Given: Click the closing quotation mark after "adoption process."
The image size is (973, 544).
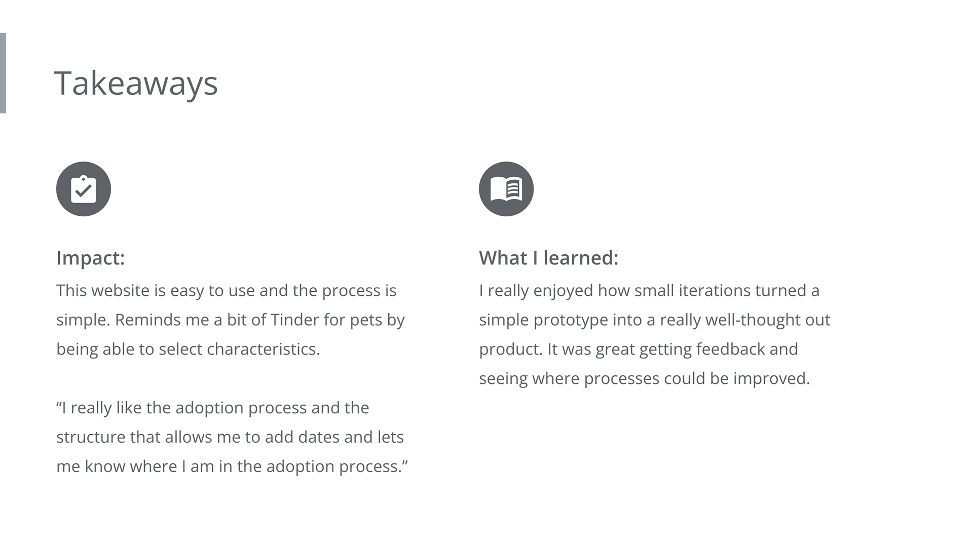Looking at the screenshot, I should pos(404,463).
